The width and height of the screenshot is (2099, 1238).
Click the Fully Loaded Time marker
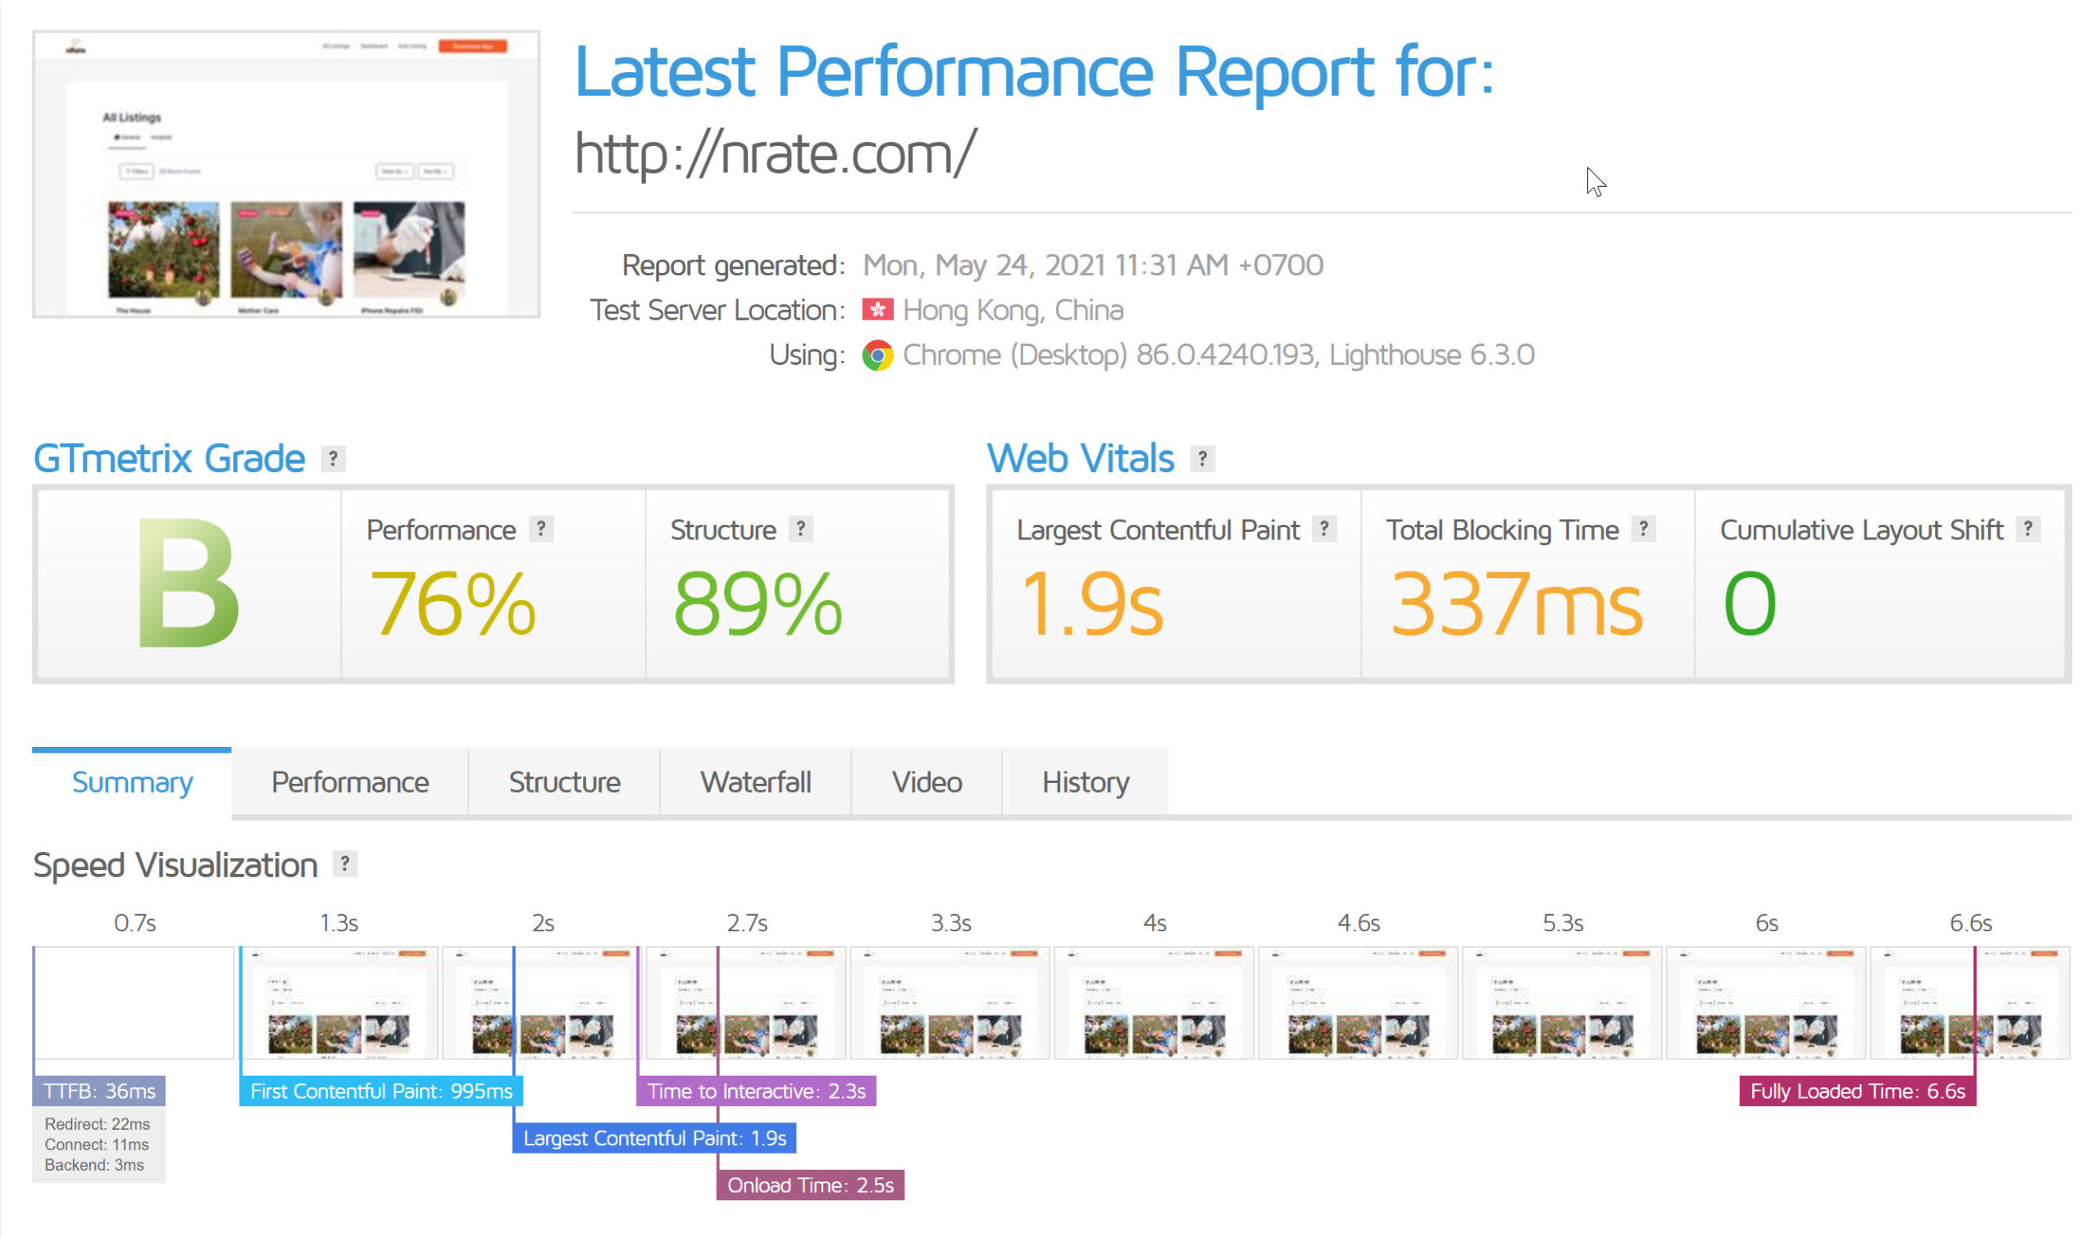coord(1857,1091)
